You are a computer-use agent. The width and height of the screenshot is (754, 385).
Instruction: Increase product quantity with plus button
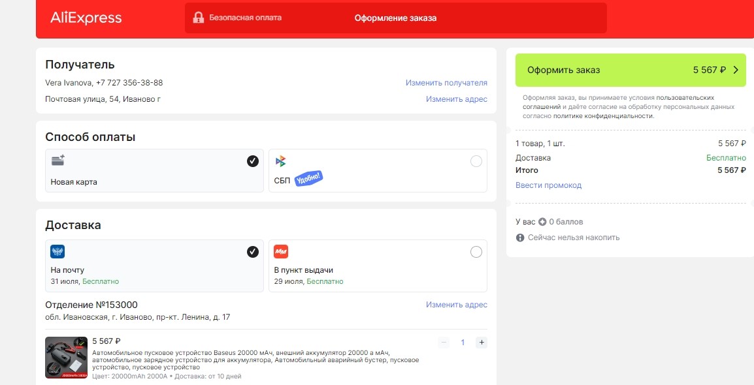click(482, 343)
